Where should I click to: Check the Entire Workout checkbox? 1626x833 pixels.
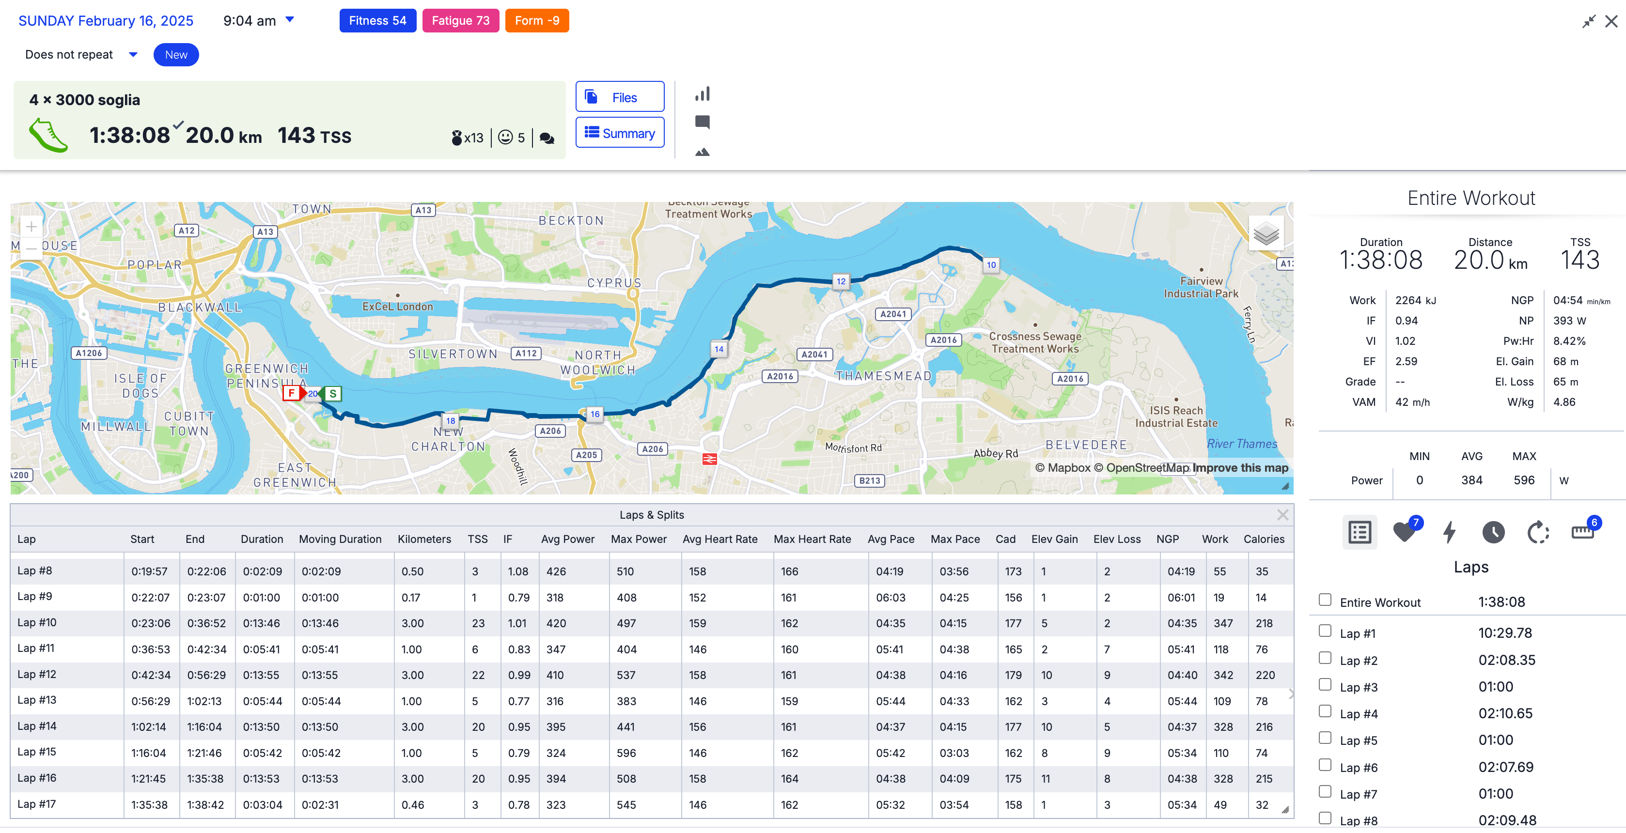pyautogui.click(x=1325, y=600)
